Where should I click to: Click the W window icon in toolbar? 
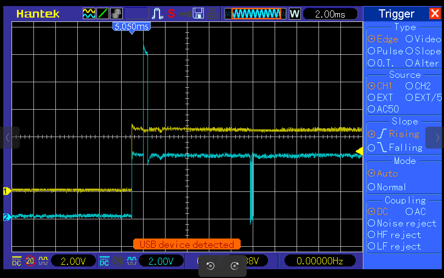click(294, 14)
